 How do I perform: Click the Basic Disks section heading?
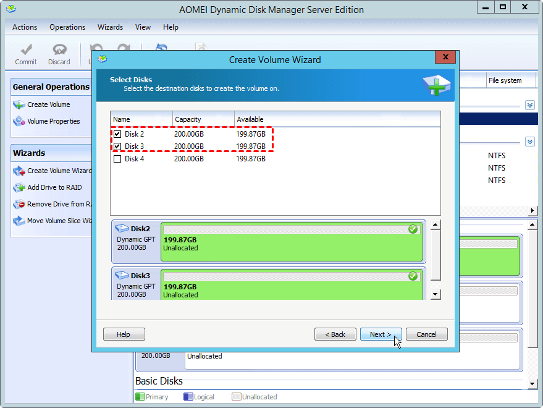click(x=159, y=381)
